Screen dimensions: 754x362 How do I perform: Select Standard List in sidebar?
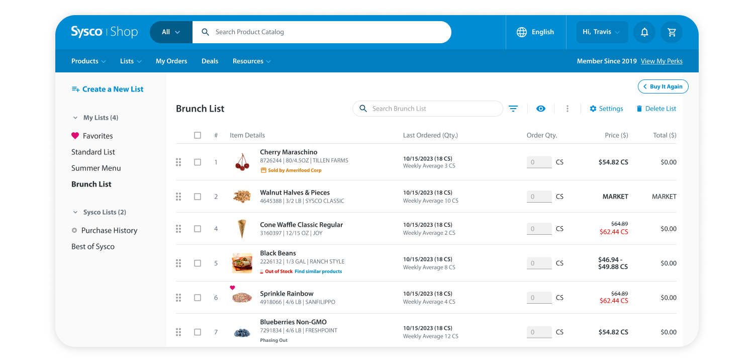(93, 152)
